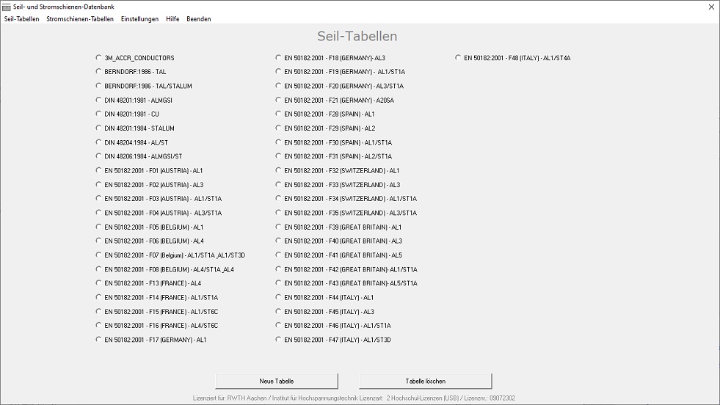The height and width of the screenshot is (405, 720).
Task: Select F07 (Belgium) AL1/ST1A_AL1/ST3D option
Action: pos(99,255)
